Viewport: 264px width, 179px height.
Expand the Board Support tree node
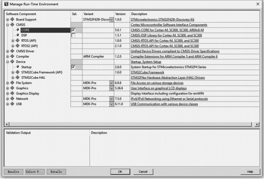[x=7, y=19]
